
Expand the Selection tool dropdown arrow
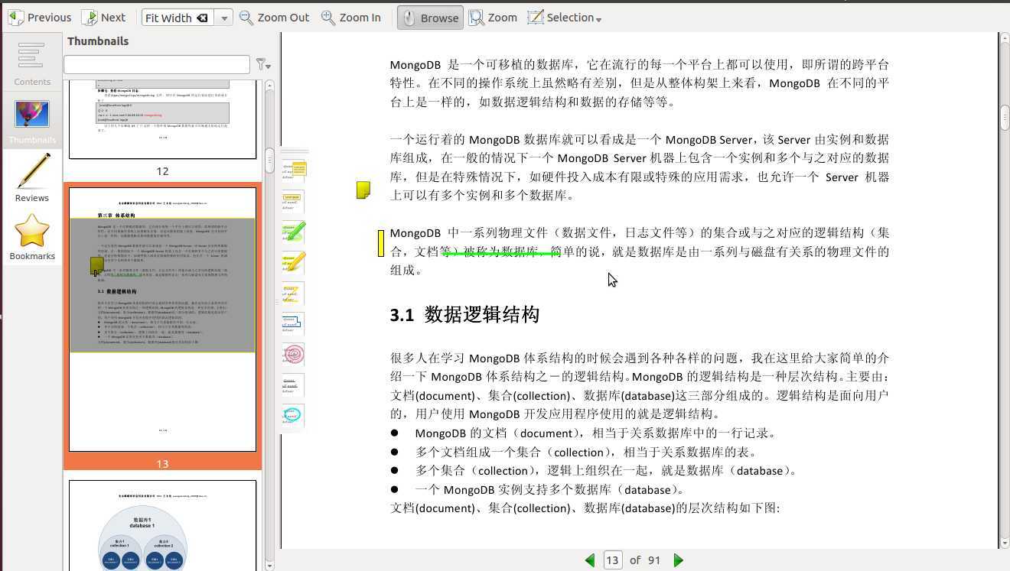tap(598, 19)
